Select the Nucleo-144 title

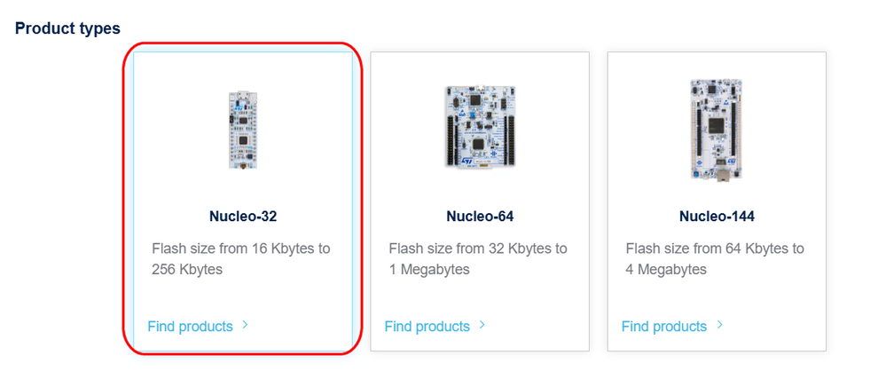(x=717, y=216)
